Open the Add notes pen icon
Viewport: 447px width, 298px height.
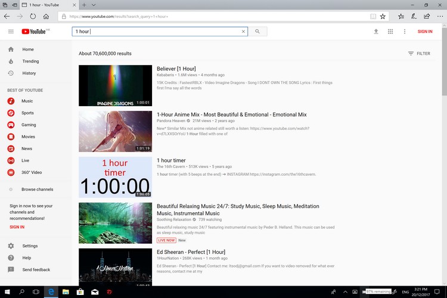[x=414, y=16]
